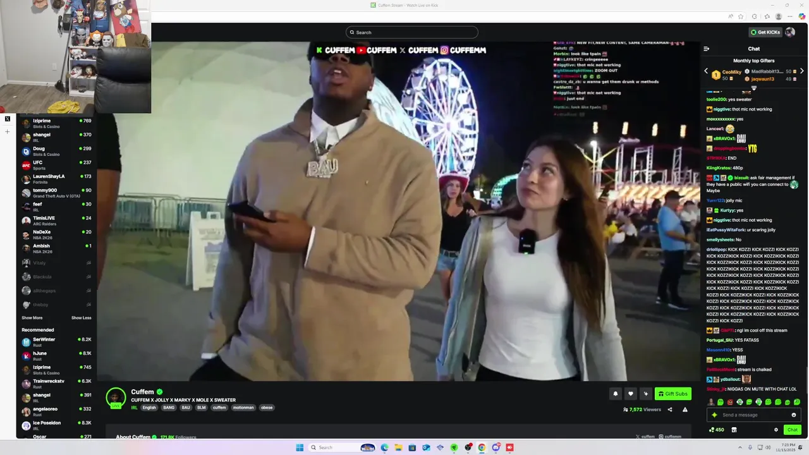Open Outlook from the taskbar
Image resolution: width=809 pixels, height=455 pixels.
point(426,447)
